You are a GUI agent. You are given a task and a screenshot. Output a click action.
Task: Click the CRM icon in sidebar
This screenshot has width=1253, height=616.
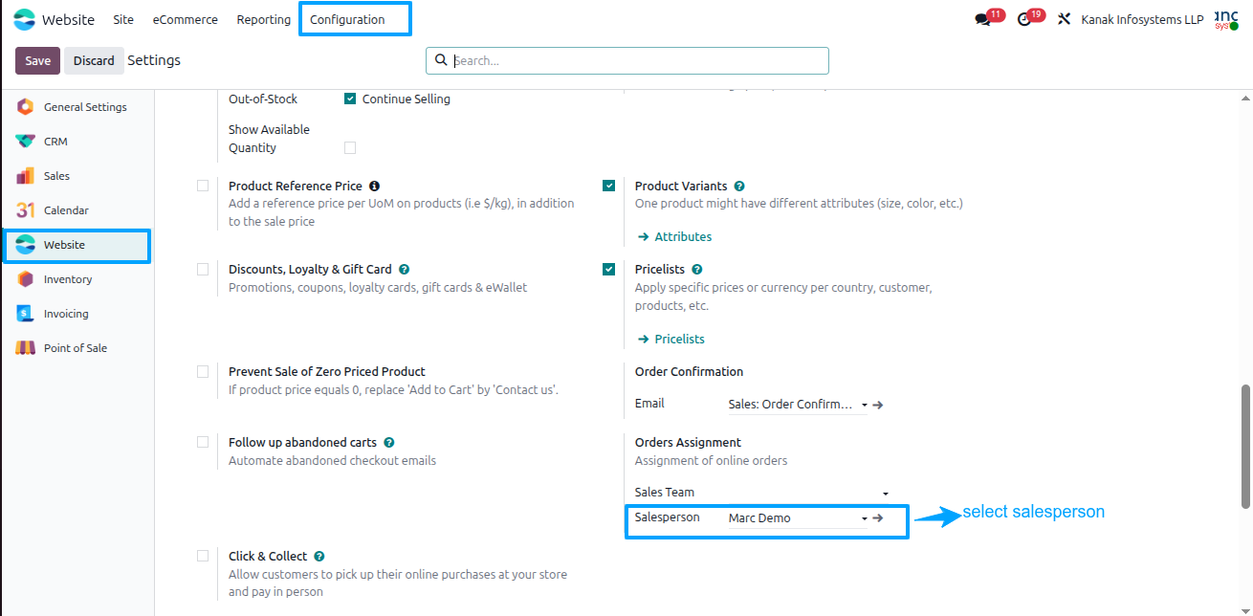coord(26,142)
